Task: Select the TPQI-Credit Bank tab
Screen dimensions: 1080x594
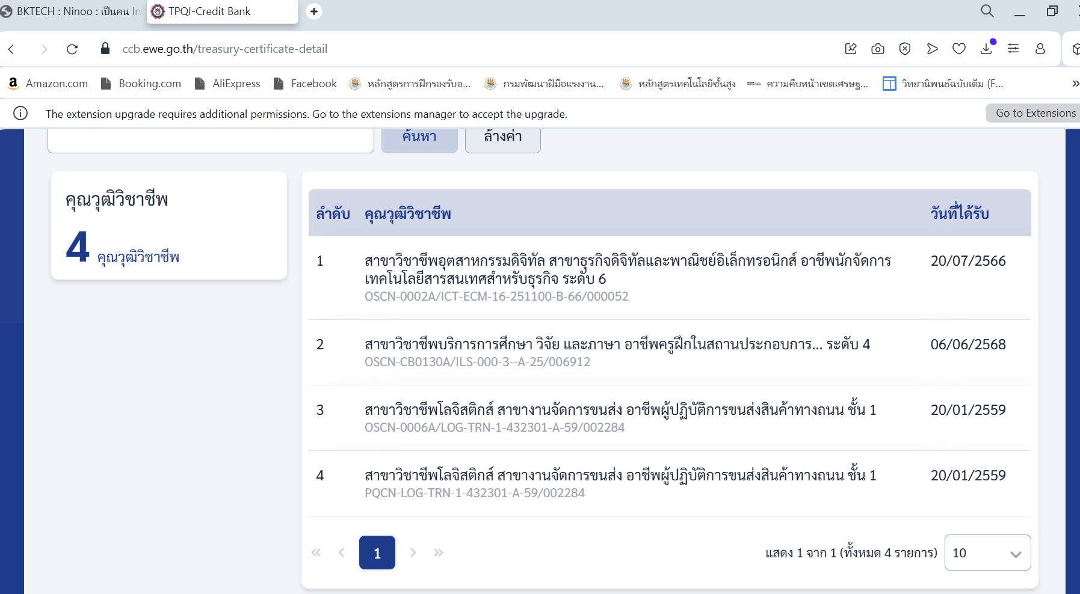Action: click(223, 11)
